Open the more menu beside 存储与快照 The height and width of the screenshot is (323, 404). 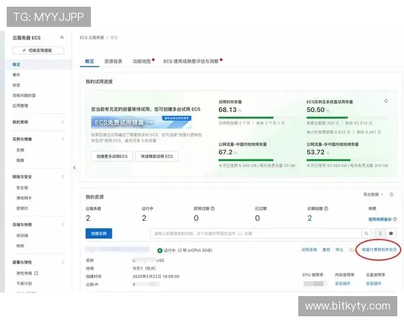(x=63, y=225)
